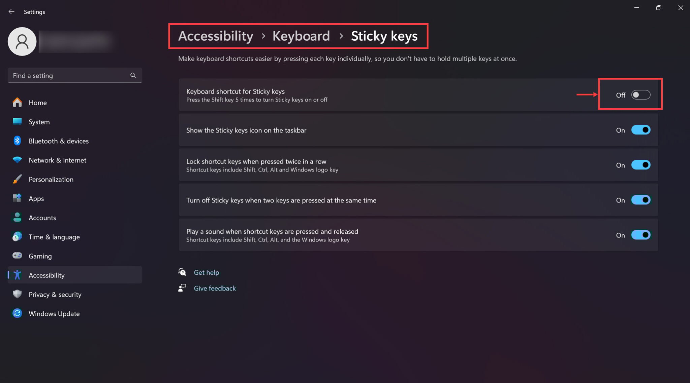The image size is (690, 383).
Task: Disable sound when shortcut keys are pressed
Action: click(641, 235)
